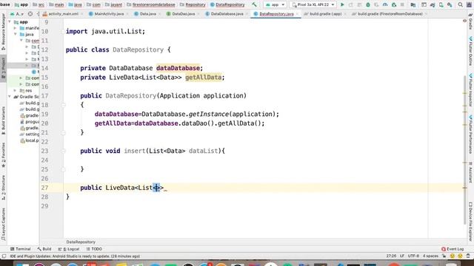Viewport: 474px width, 266px height.
Task: Toggle tool window bars at bottom-left corner
Action: tap(4, 256)
